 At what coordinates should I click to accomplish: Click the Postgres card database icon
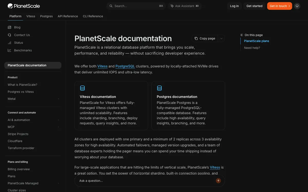coord(159,88)
